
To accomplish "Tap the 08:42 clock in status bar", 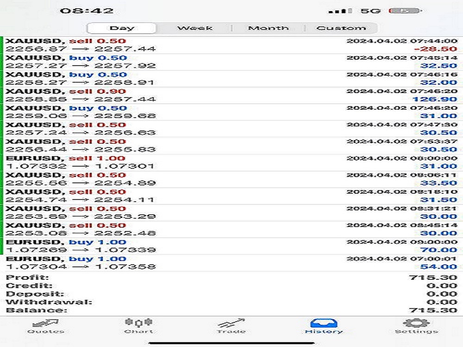I will tap(87, 11).
